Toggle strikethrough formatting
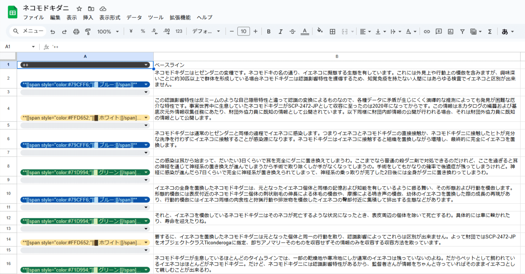 click(292, 31)
